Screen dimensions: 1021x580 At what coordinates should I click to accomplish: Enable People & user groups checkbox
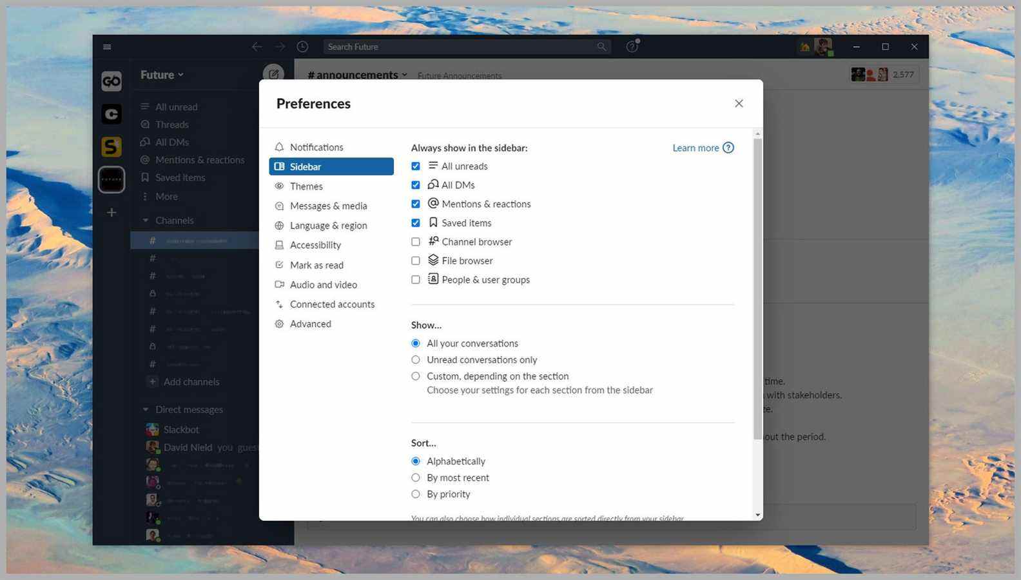click(416, 280)
